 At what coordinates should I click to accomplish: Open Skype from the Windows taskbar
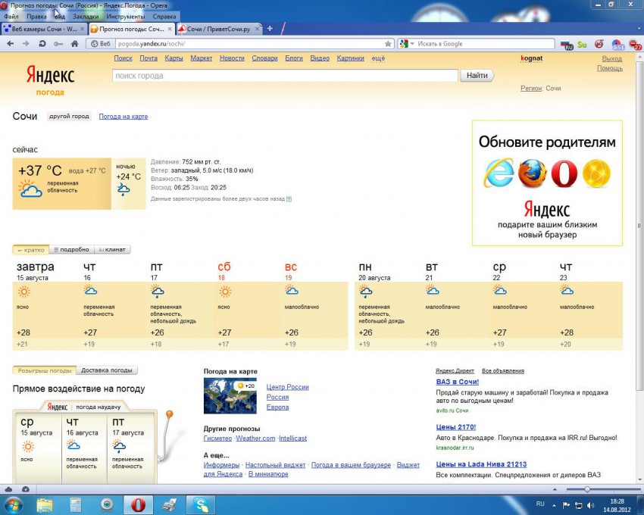(201, 504)
